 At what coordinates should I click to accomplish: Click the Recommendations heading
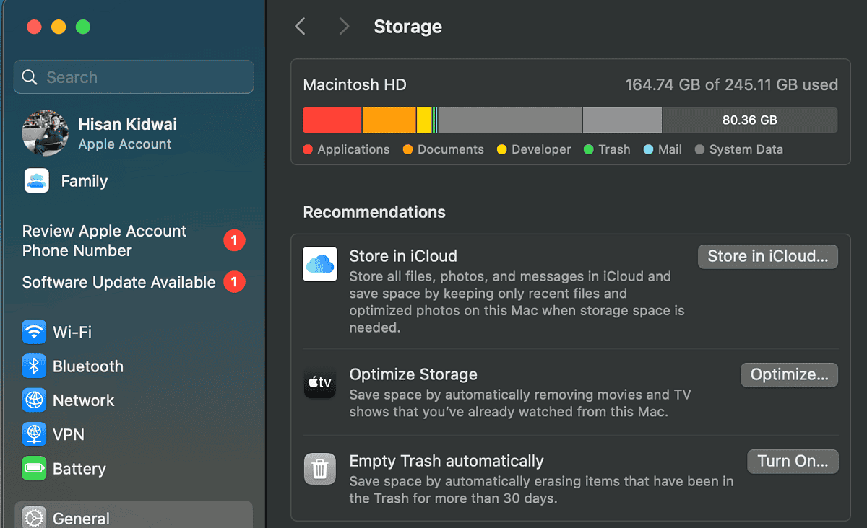coord(374,212)
